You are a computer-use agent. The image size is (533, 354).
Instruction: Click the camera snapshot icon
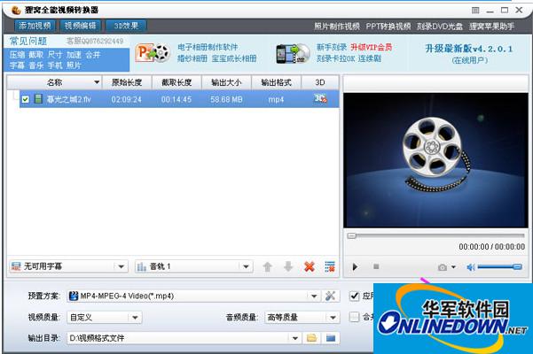[x=443, y=267]
